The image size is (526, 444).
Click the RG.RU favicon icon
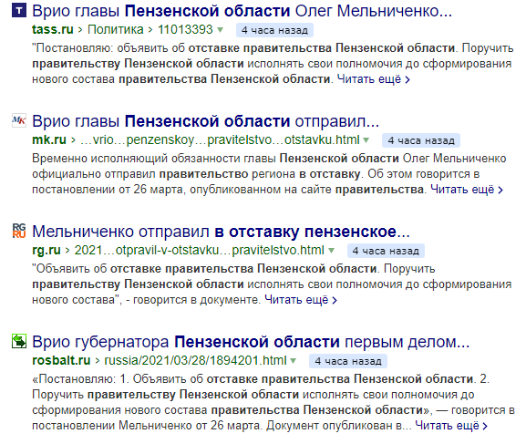coord(19,231)
